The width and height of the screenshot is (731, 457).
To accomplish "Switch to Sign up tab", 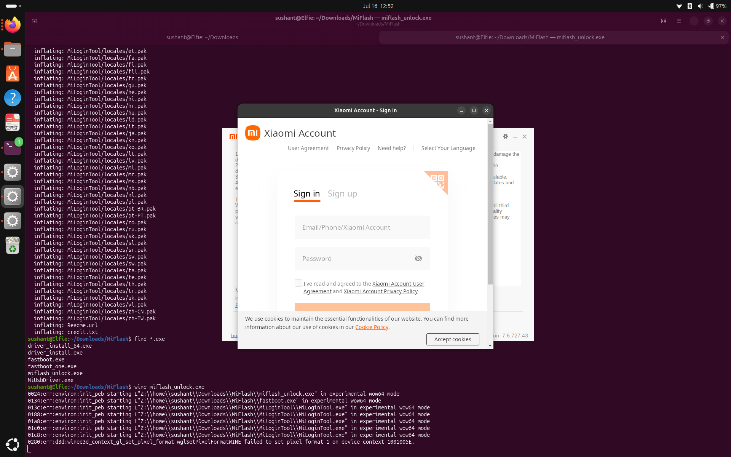I will pos(342,194).
